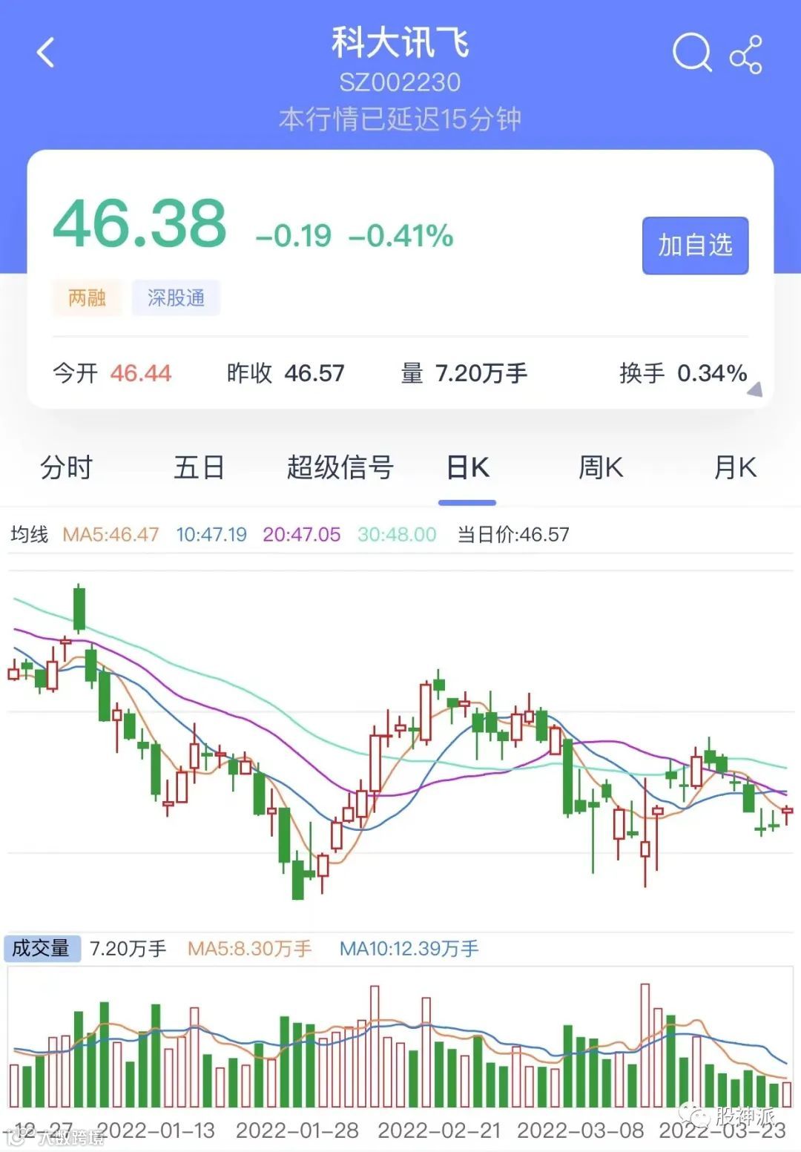Image resolution: width=801 pixels, height=1152 pixels.
Task: Click the 加自选 button
Action: [695, 246]
